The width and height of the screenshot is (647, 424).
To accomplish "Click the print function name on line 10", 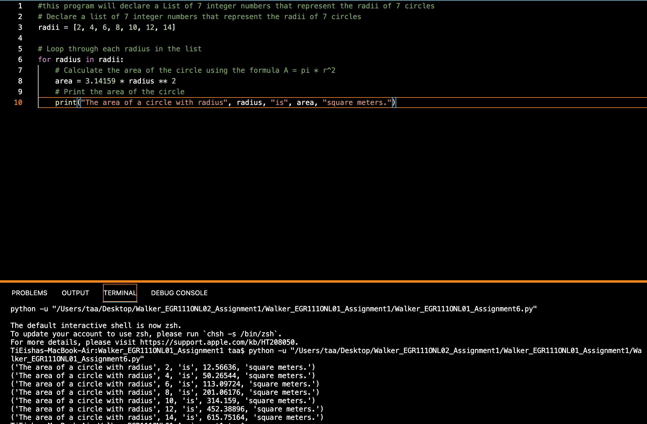I will 66,103.
